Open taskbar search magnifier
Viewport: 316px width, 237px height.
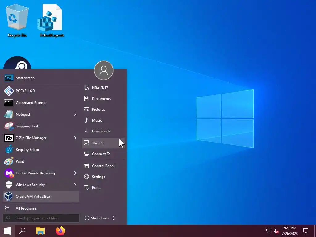22,231
